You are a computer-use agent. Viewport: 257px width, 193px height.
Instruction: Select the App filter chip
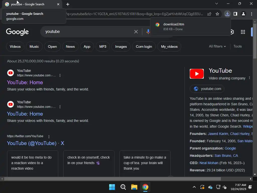87,46
